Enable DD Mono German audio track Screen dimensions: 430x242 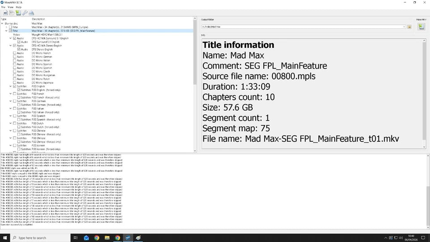(x=14, y=57)
